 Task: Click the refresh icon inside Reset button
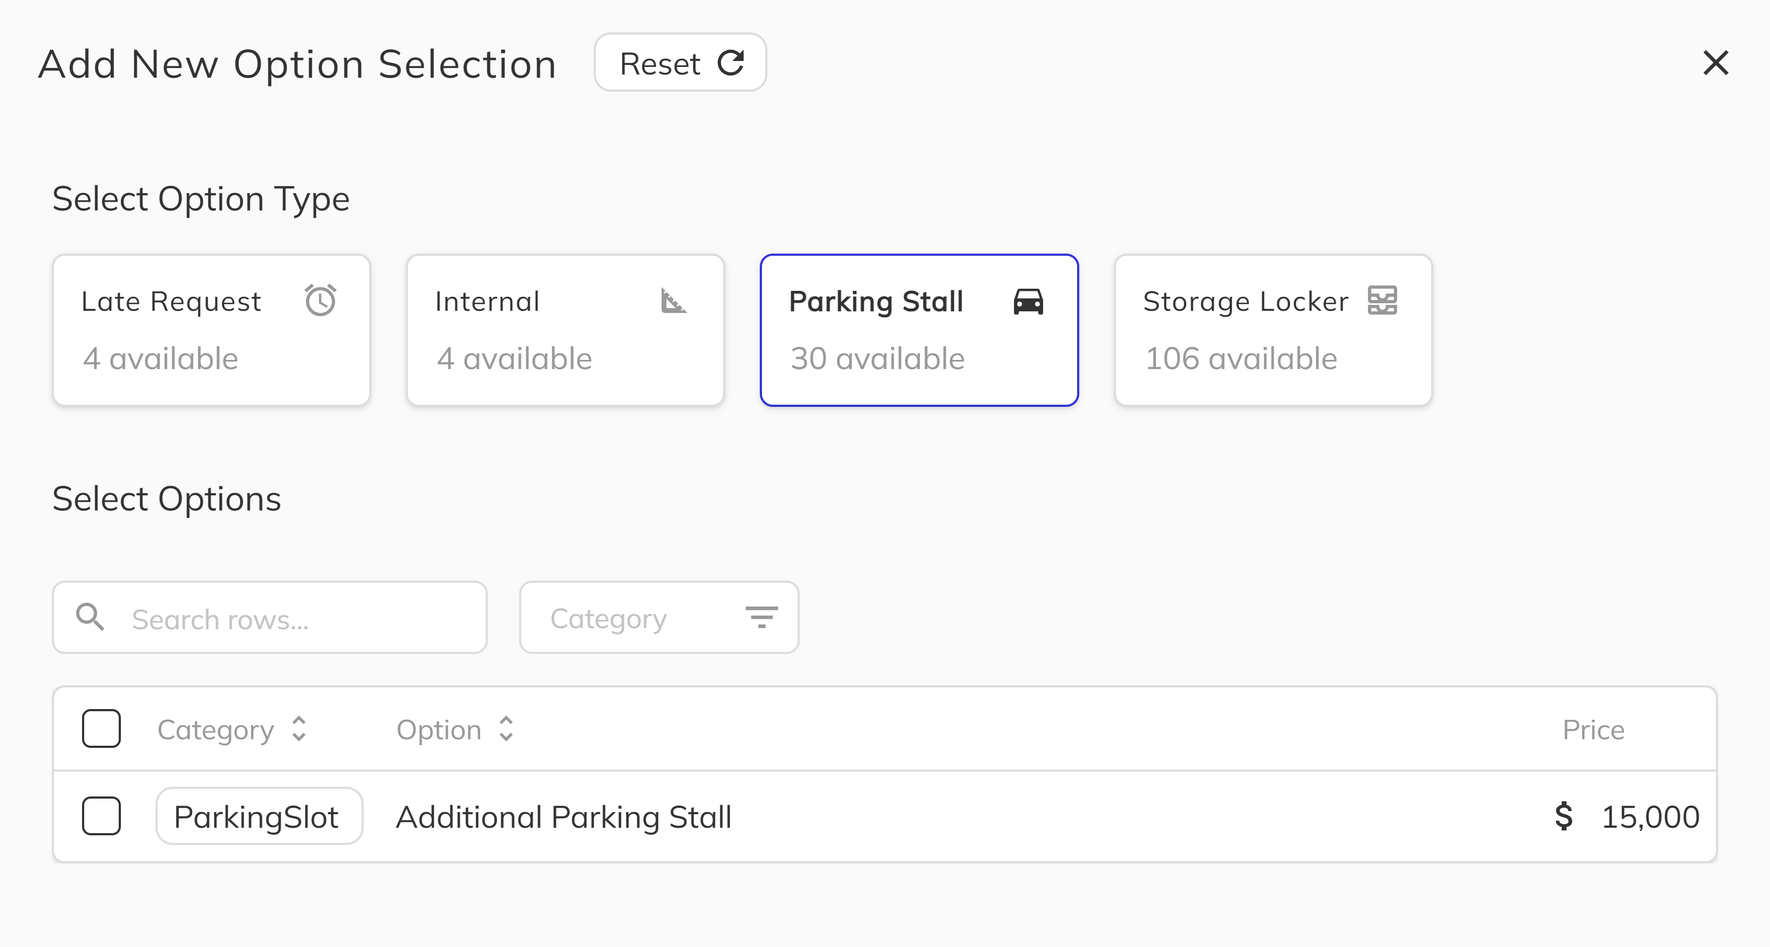point(731,63)
